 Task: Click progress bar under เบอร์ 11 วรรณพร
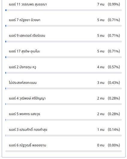64,10
